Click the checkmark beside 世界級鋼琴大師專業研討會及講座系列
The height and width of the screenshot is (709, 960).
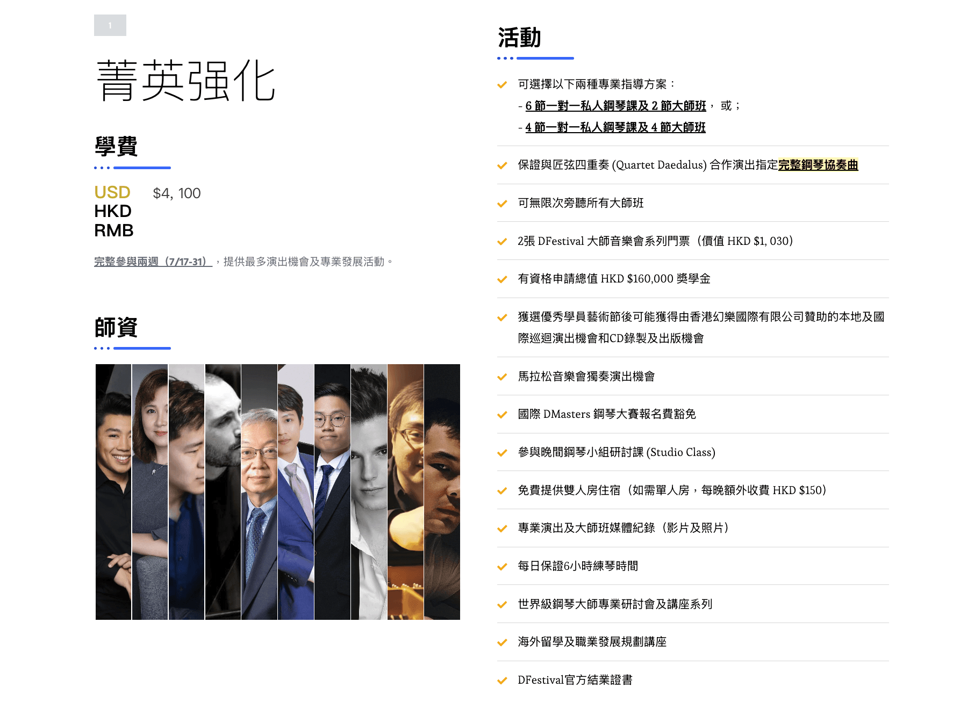click(x=502, y=605)
